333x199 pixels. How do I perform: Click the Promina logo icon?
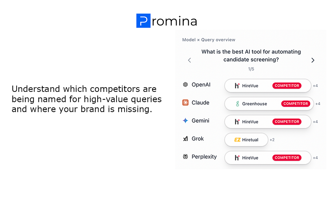click(x=143, y=21)
